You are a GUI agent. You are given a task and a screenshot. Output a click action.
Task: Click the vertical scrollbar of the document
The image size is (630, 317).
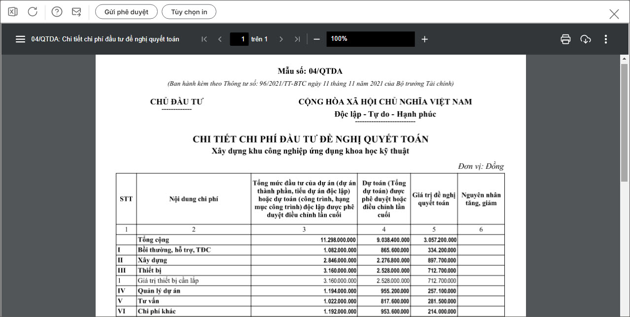tap(624, 148)
